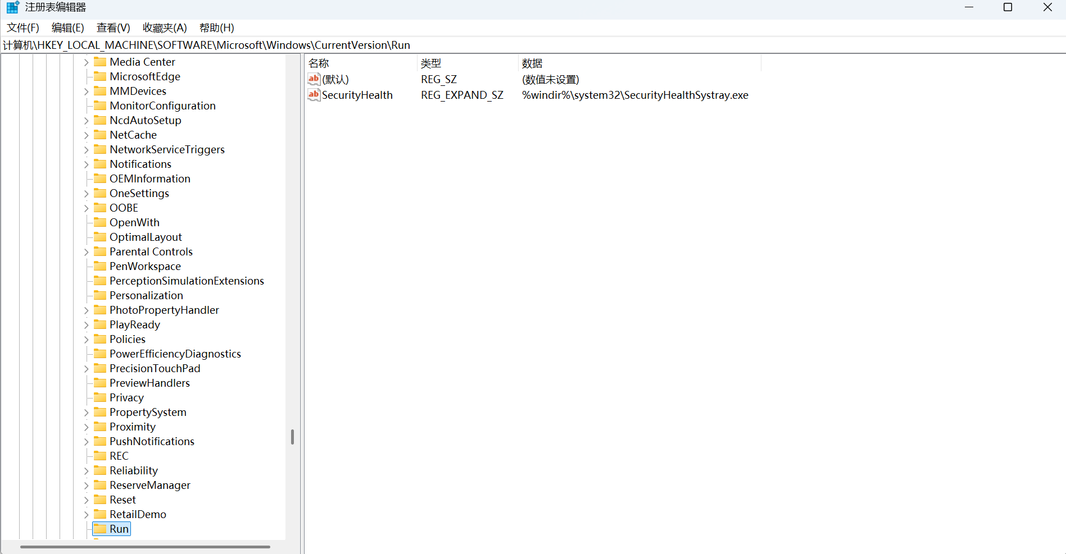
Task: Click the tree pane horizontal scrollbar
Action: pyautogui.click(x=145, y=547)
